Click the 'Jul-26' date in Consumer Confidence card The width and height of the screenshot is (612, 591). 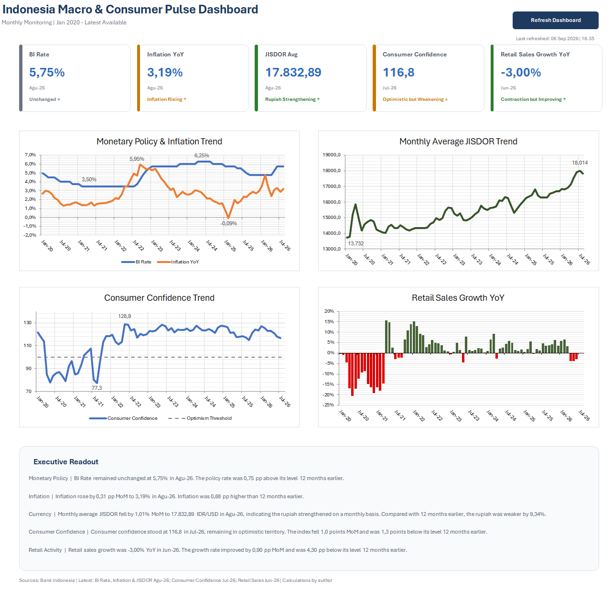pos(389,88)
